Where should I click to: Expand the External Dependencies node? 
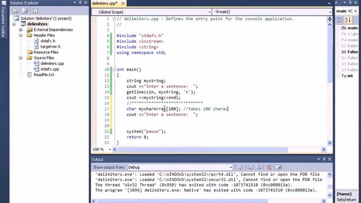pos(21,30)
